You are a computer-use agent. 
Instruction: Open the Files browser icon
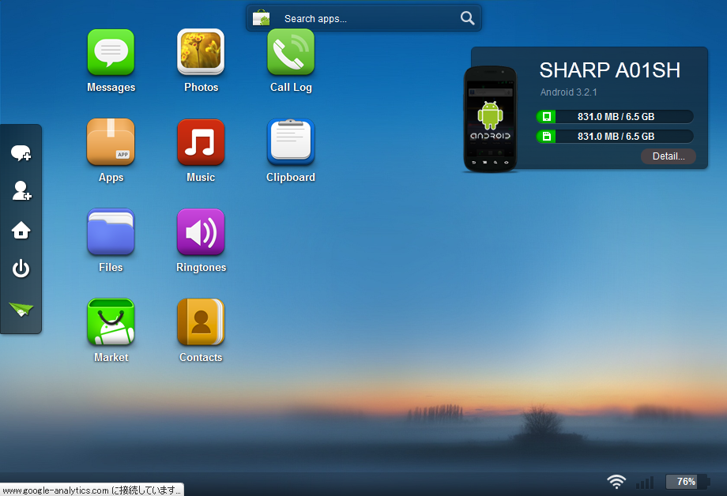click(111, 233)
